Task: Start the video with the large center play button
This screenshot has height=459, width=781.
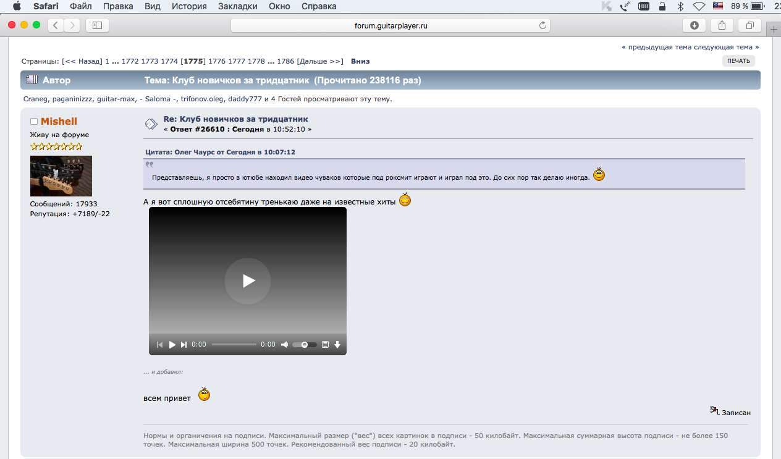Action: tap(248, 281)
